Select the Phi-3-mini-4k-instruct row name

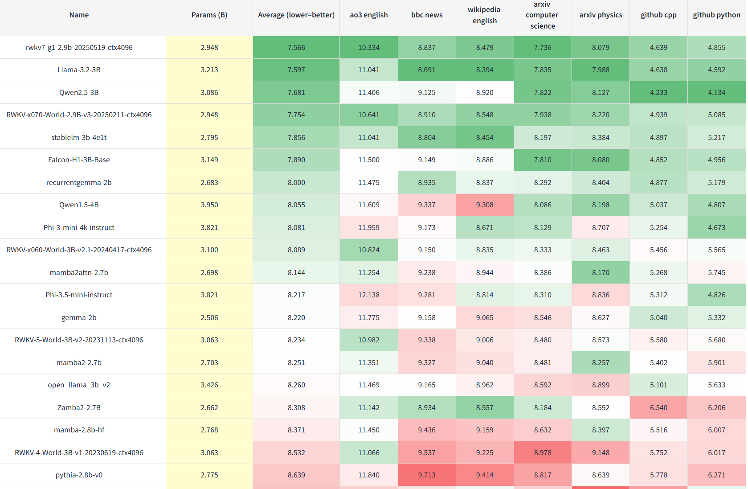click(x=79, y=228)
